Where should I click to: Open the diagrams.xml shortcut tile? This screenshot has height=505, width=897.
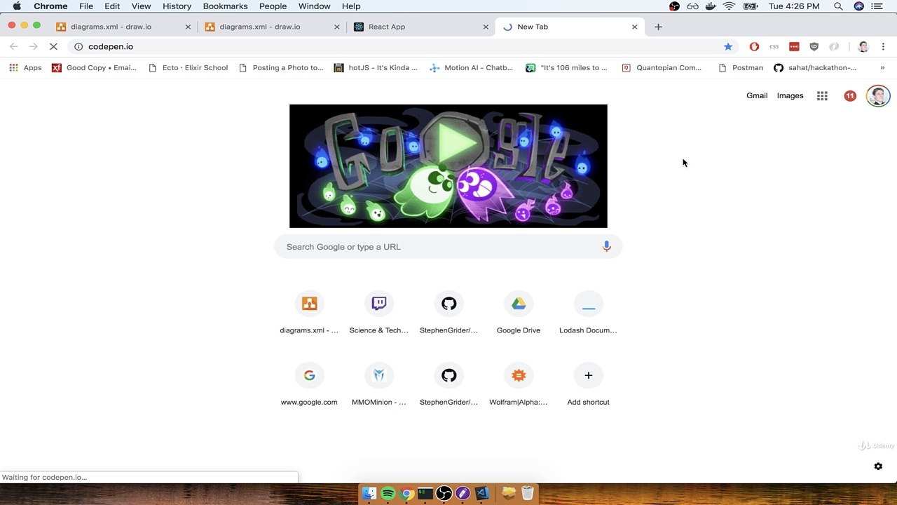tap(309, 313)
